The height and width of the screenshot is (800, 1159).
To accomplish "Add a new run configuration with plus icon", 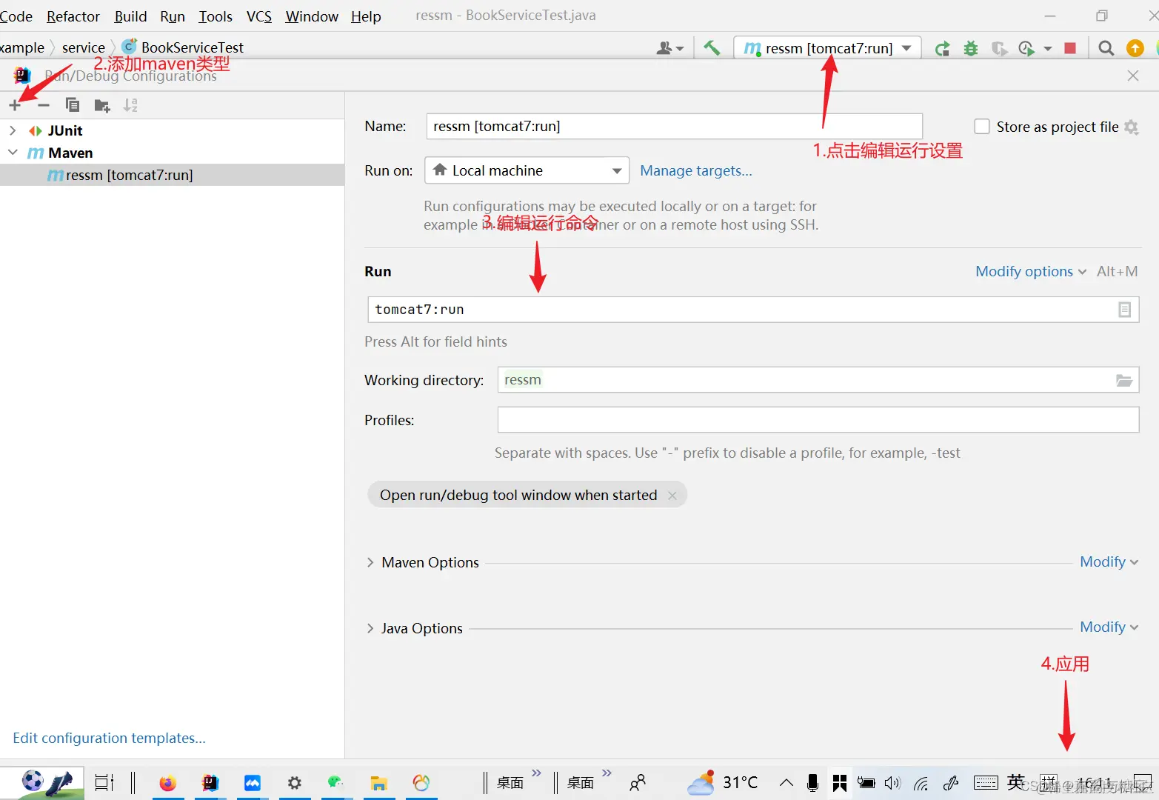I will coord(15,105).
